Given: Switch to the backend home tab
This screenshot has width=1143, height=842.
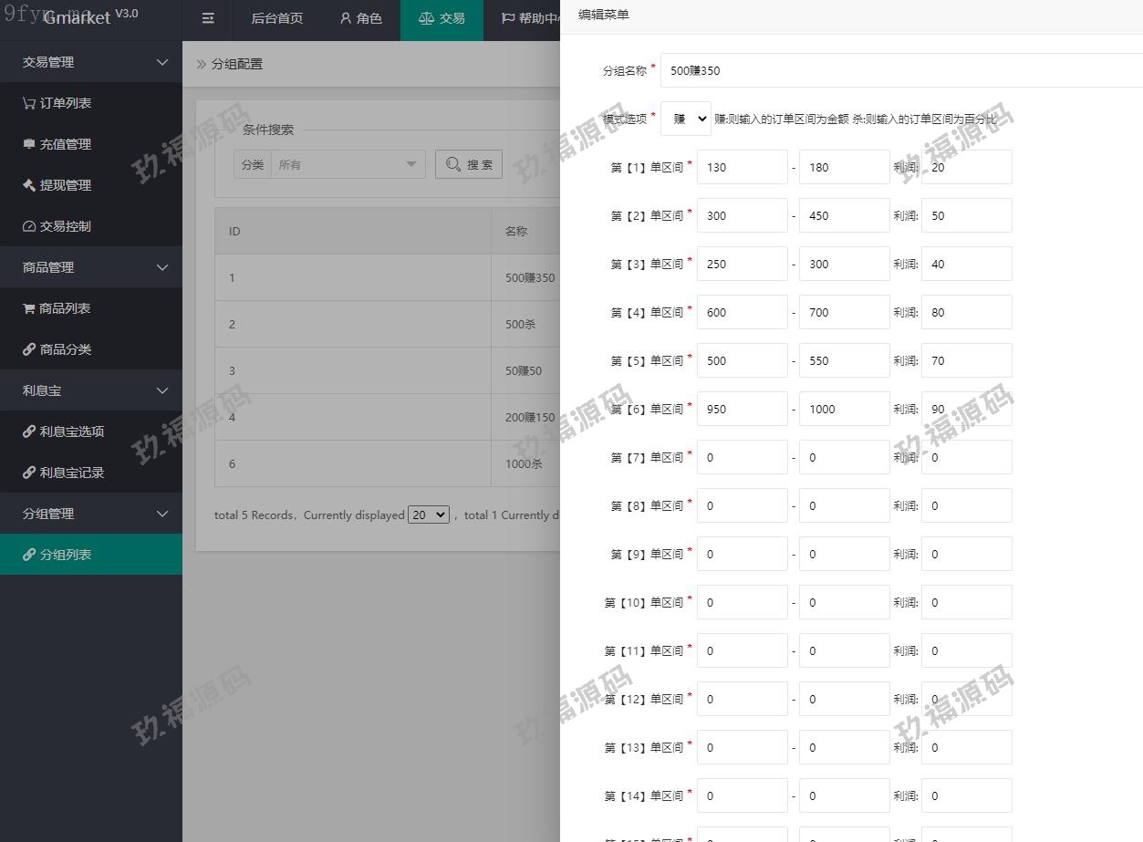Looking at the screenshot, I should tap(276, 19).
